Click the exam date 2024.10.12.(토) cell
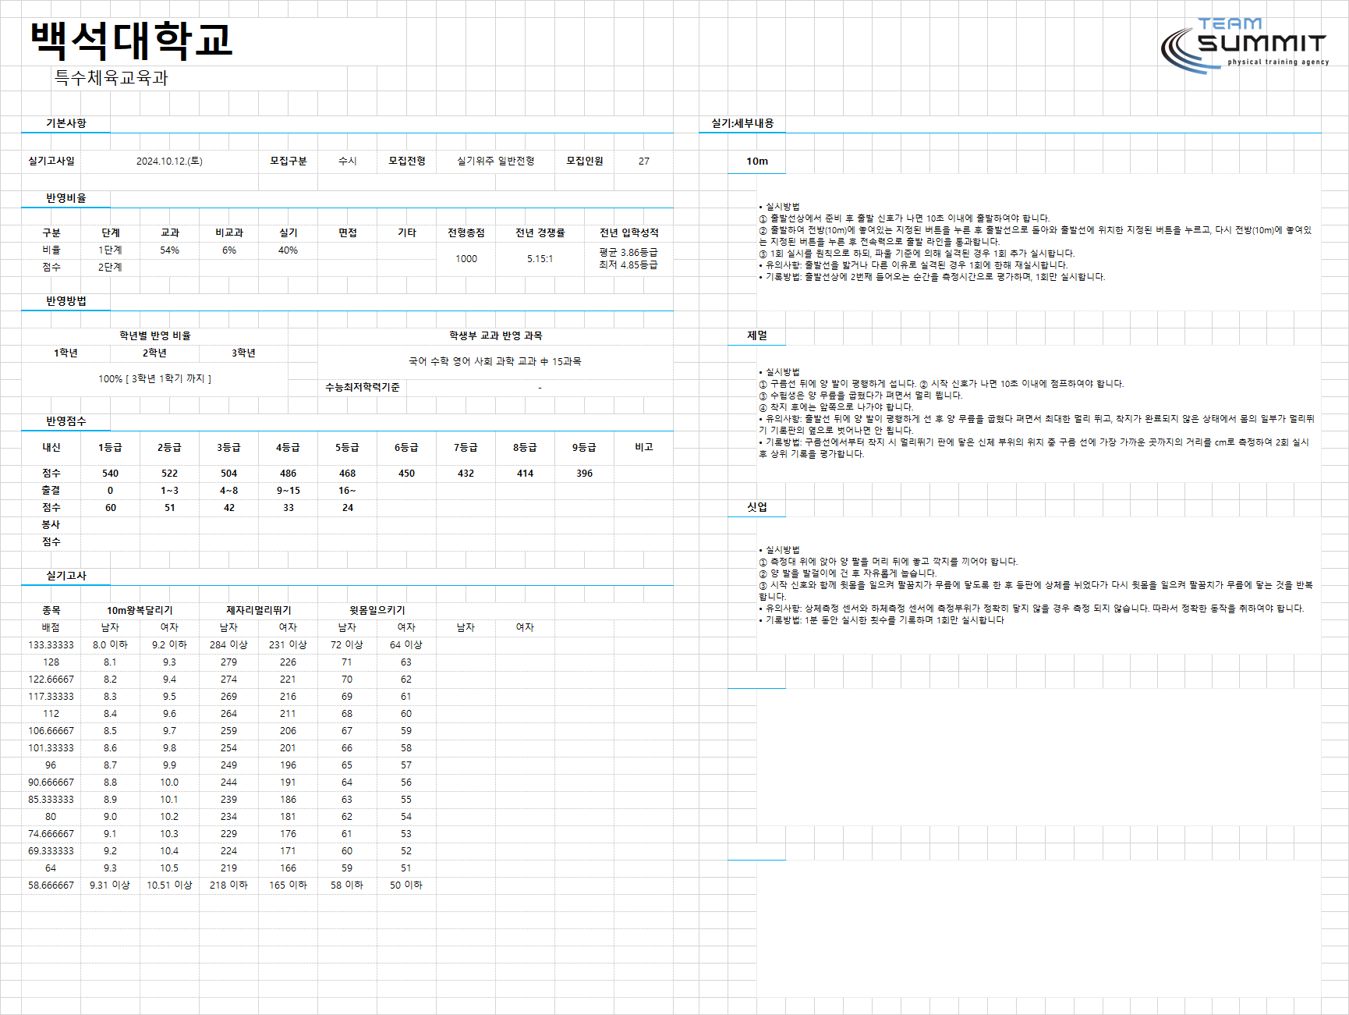Image resolution: width=1349 pixels, height=1015 pixels. tap(169, 161)
